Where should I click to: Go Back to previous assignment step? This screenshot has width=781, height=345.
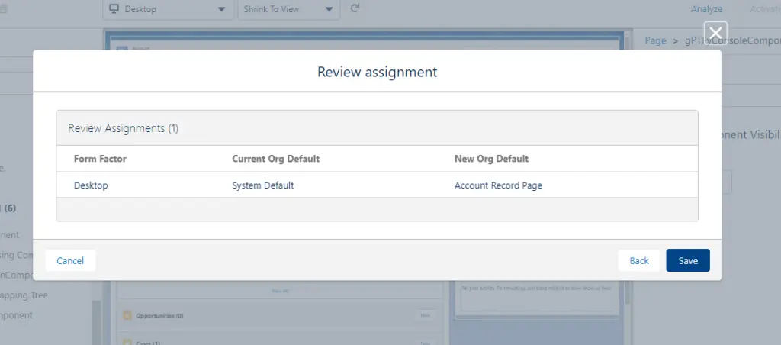(638, 260)
